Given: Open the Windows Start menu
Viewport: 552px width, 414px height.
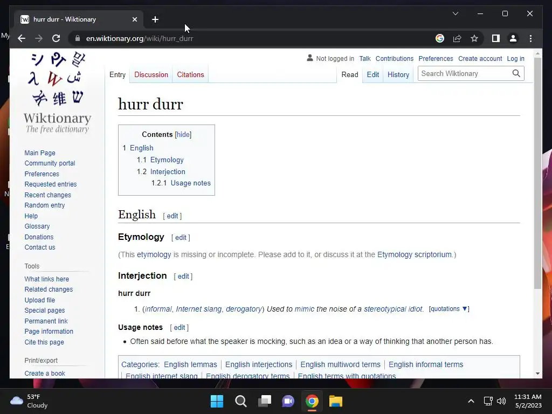Looking at the screenshot, I should 217,401.
